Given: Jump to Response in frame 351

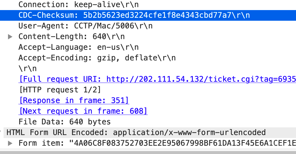Looking at the screenshot, I should [74, 101].
